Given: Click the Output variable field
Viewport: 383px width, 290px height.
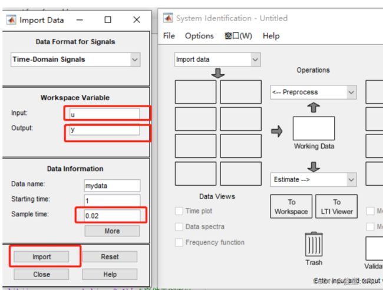Looking at the screenshot, I should tap(104, 130).
